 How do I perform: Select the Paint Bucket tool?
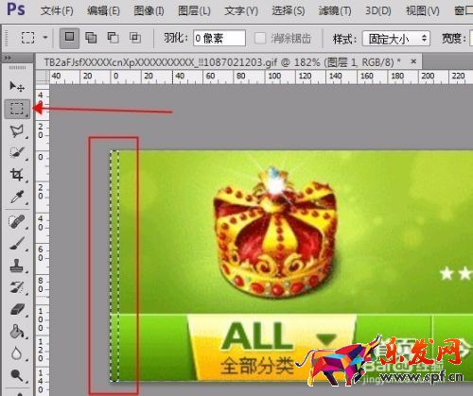[x=17, y=331]
